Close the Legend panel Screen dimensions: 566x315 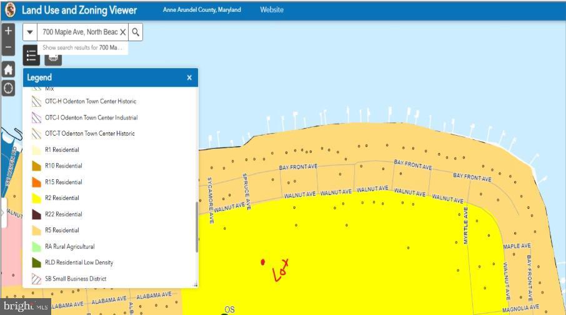pyautogui.click(x=189, y=77)
